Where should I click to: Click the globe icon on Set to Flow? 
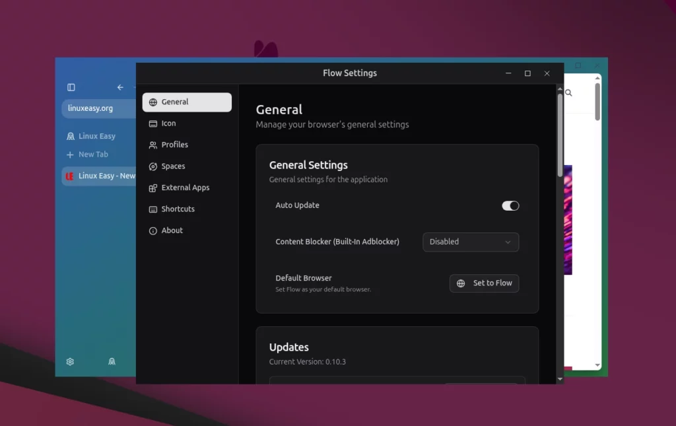tap(461, 283)
